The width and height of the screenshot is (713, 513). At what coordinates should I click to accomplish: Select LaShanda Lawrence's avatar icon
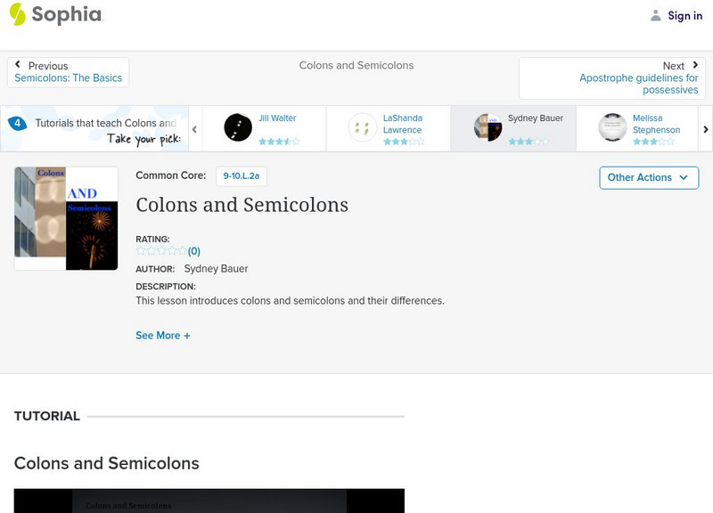tap(363, 127)
